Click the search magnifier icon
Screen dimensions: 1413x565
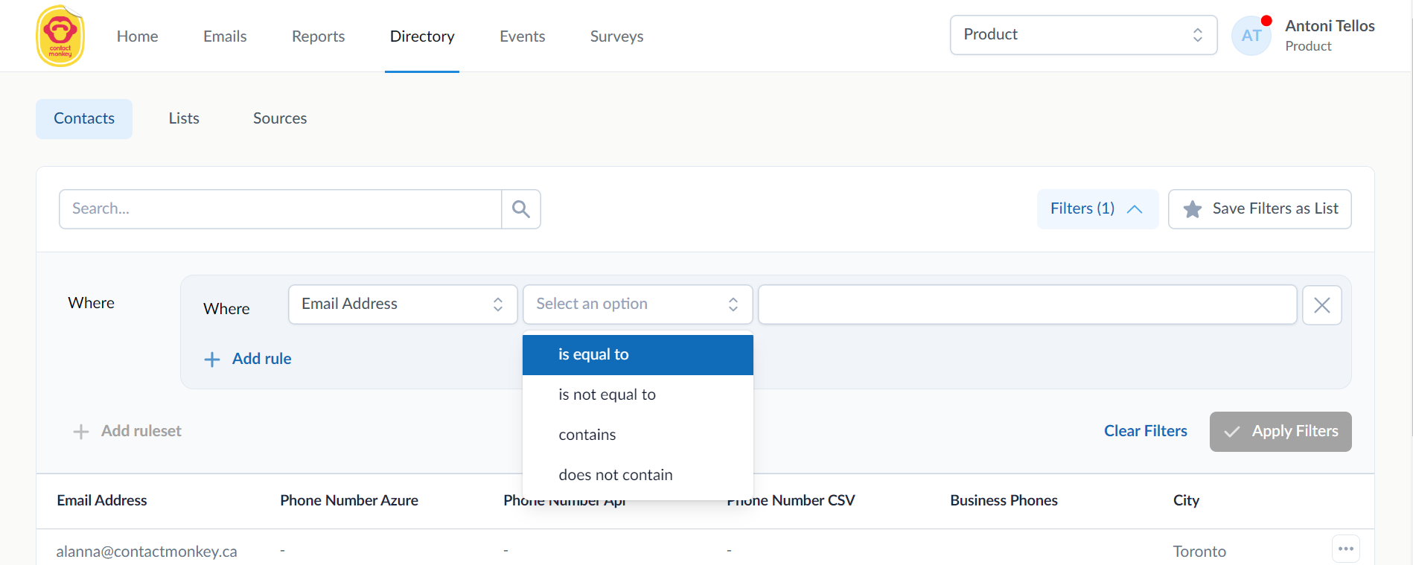coord(521,209)
